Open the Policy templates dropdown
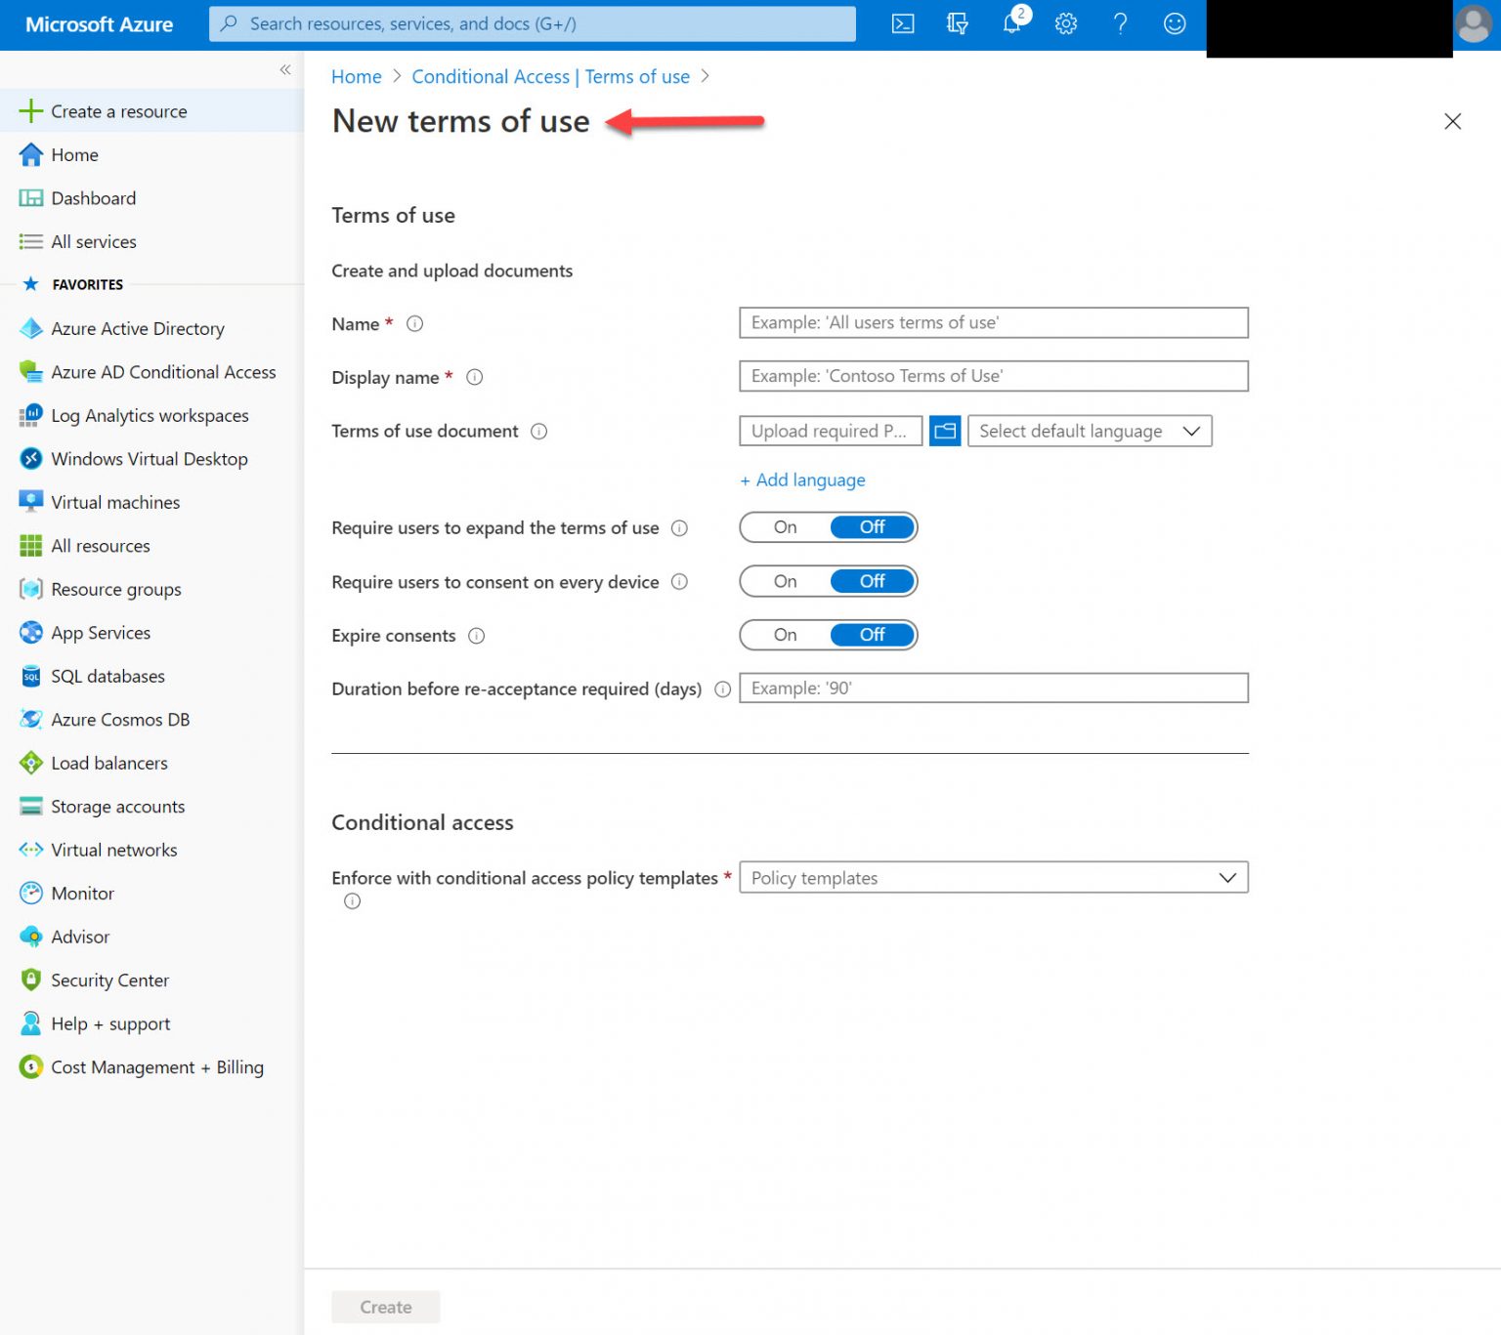The height and width of the screenshot is (1335, 1501). point(993,877)
